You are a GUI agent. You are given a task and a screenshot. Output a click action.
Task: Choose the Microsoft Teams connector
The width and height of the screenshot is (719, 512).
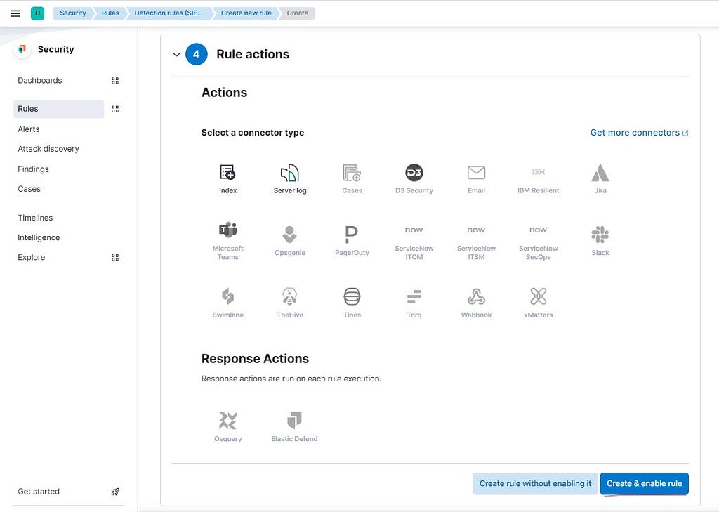click(228, 242)
